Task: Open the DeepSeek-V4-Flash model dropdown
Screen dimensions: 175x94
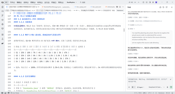Action: tap(156, 87)
